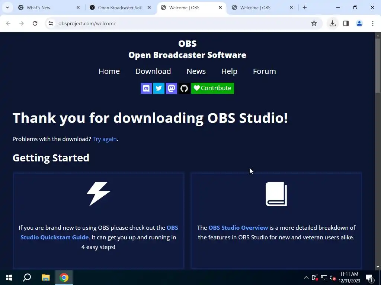Image resolution: width=381 pixels, height=285 pixels.
Task: View site information icon in address bar
Action: pyautogui.click(x=51, y=23)
